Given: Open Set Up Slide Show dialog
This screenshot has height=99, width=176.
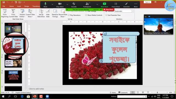Looking at the screenshot, I should tap(41, 13).
